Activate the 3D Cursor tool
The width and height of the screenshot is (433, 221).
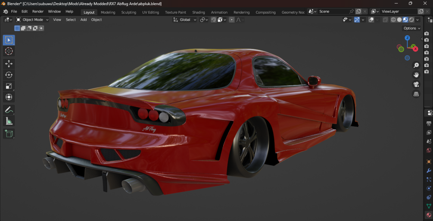pyautogui.click(x=9, y=51)
